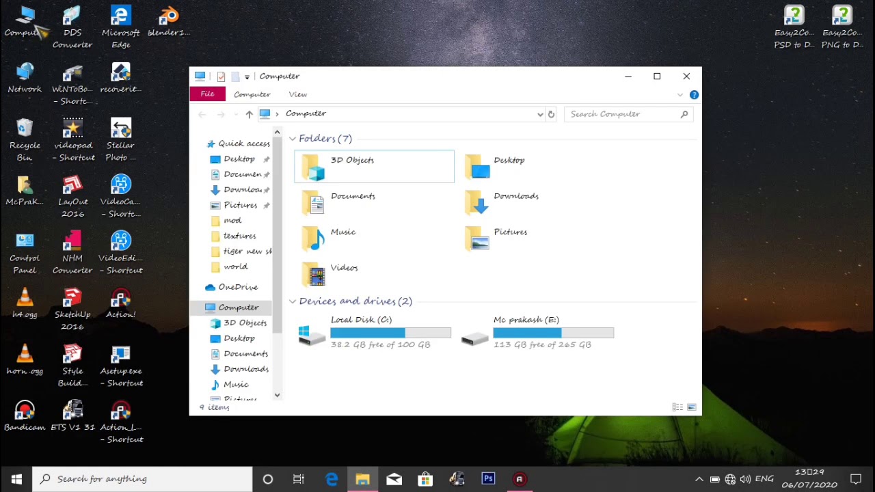Select 3D Objects in navigation pane
This screenshot has width=875, height=492.
pos(239,323)
